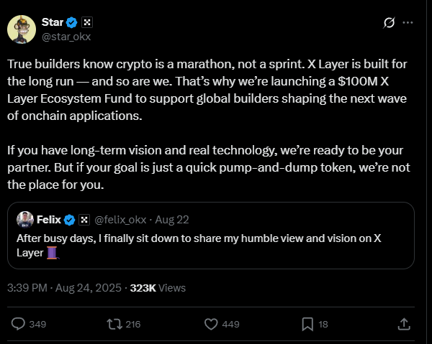Like the post with the heart icon

pos(211,324)
